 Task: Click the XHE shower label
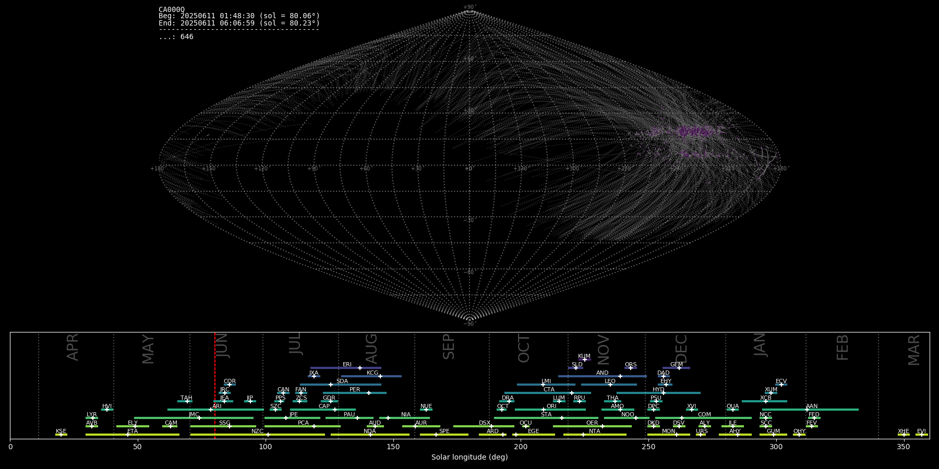pyautogui.click(x=904, y=431)
